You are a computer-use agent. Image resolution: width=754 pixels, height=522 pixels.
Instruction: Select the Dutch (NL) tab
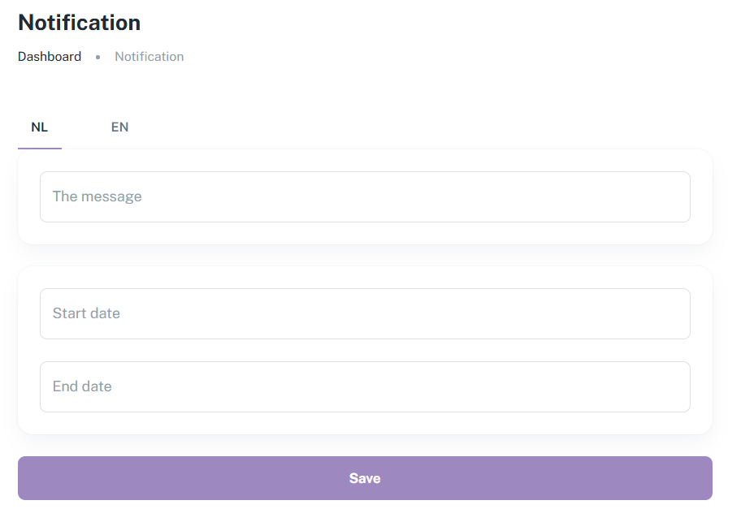40,127
